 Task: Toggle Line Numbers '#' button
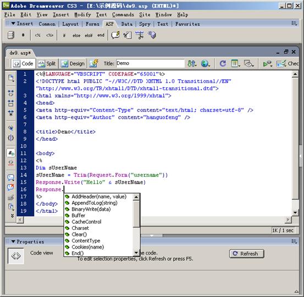click(11, 153)
